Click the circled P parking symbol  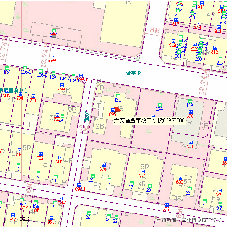(x=206, y=125)
